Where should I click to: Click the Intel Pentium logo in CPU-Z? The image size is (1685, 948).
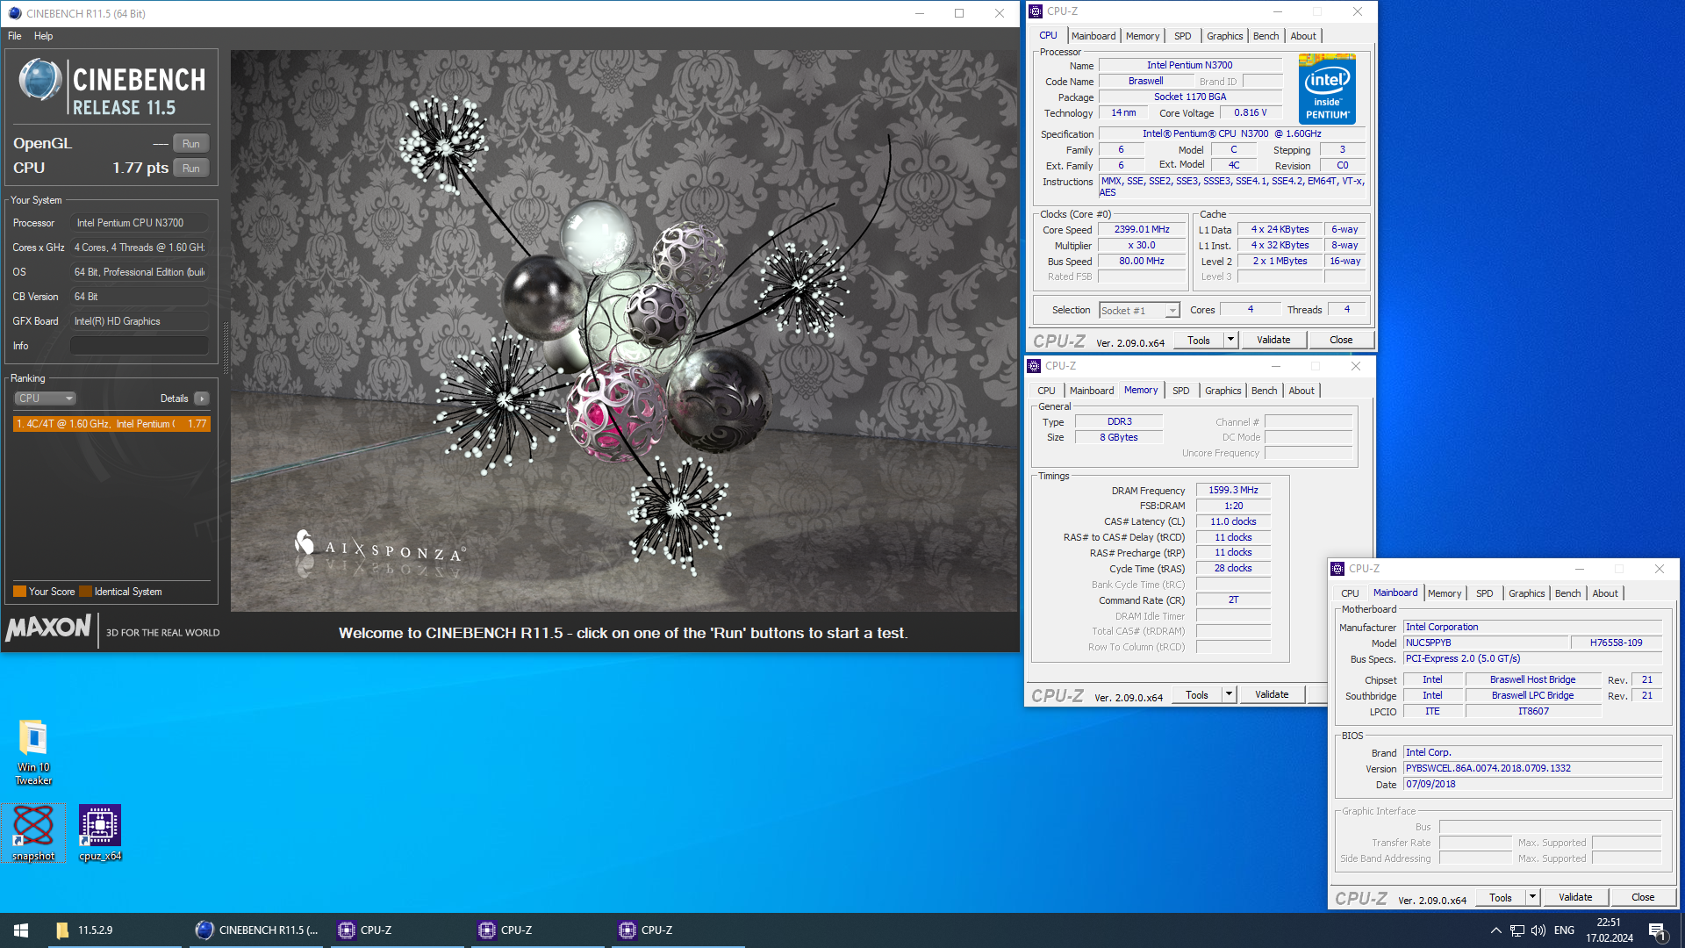[x=1327, y=90]
